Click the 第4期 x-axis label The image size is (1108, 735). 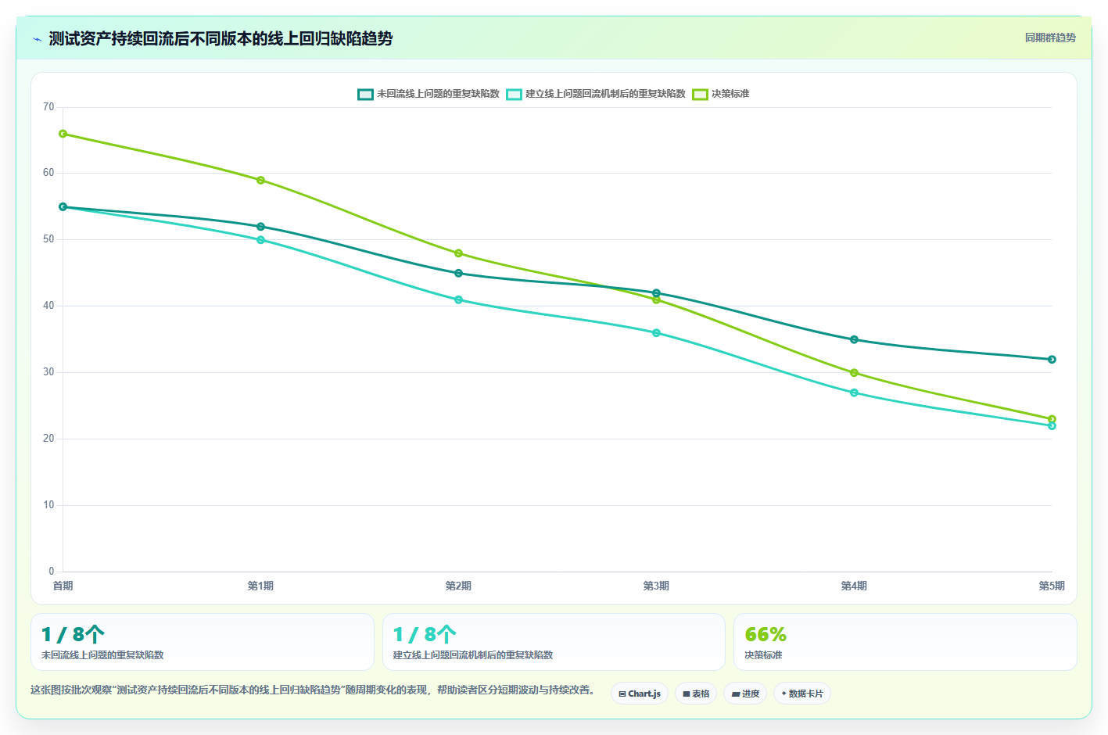855,586
